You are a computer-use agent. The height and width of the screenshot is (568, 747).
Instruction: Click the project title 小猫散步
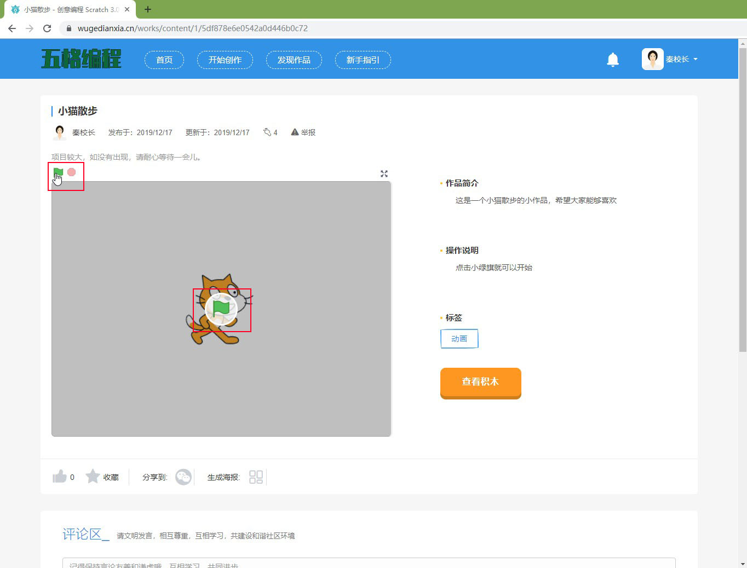pyautogui.click(x=78, y=111)
